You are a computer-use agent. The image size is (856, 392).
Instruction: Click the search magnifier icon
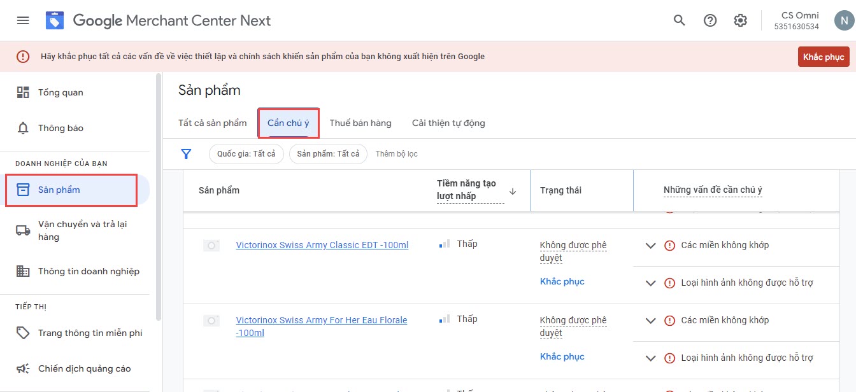[x=680, y=20]
